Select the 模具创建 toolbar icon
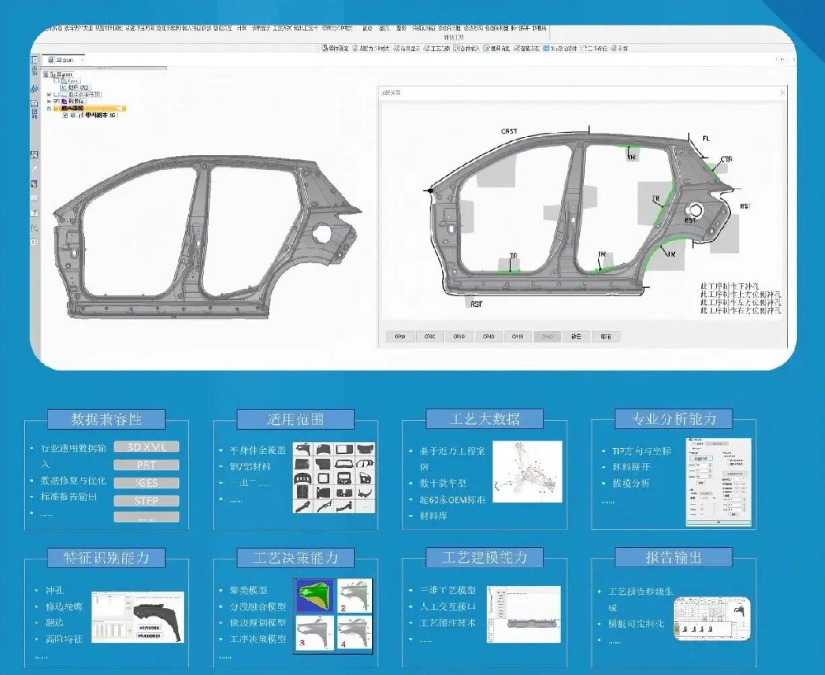 (487, 49)
